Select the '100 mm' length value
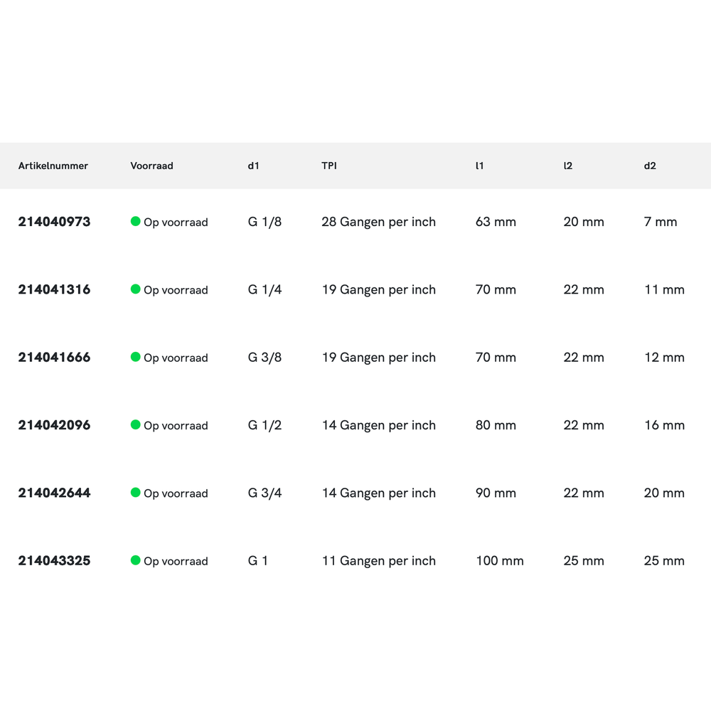Screen dimensions: 711x711 pos(499,561)
